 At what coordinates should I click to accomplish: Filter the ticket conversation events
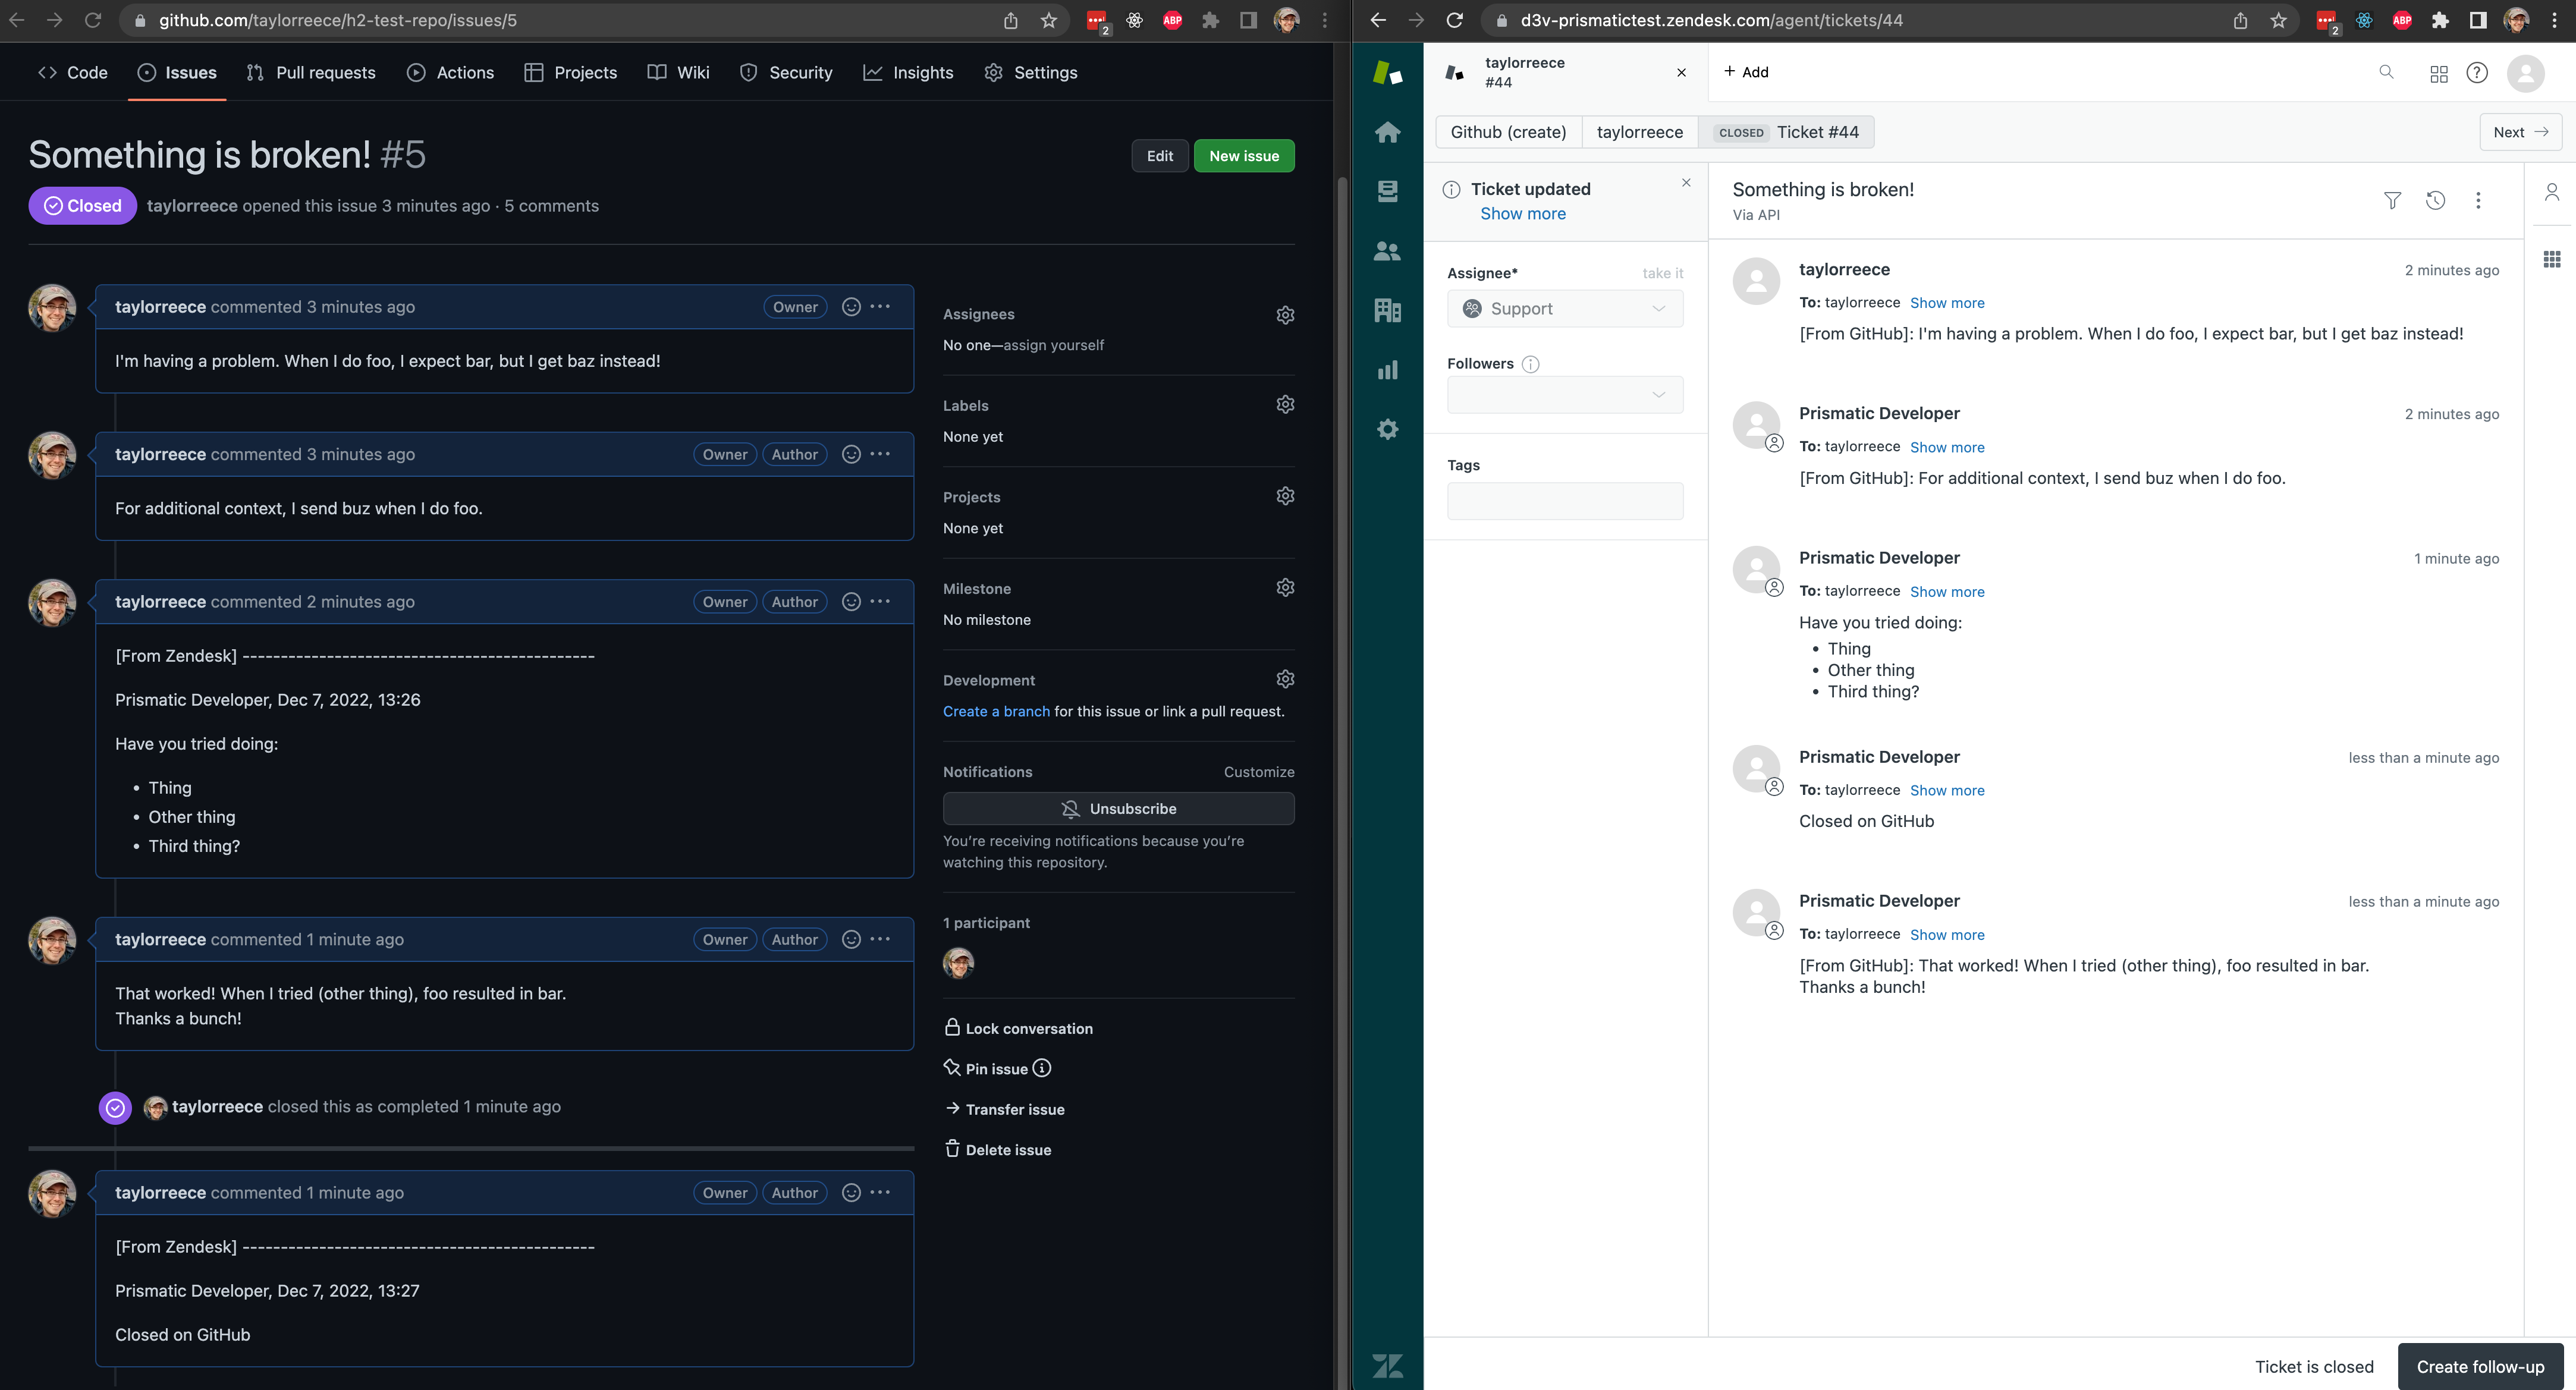(x=2392, y=200)
